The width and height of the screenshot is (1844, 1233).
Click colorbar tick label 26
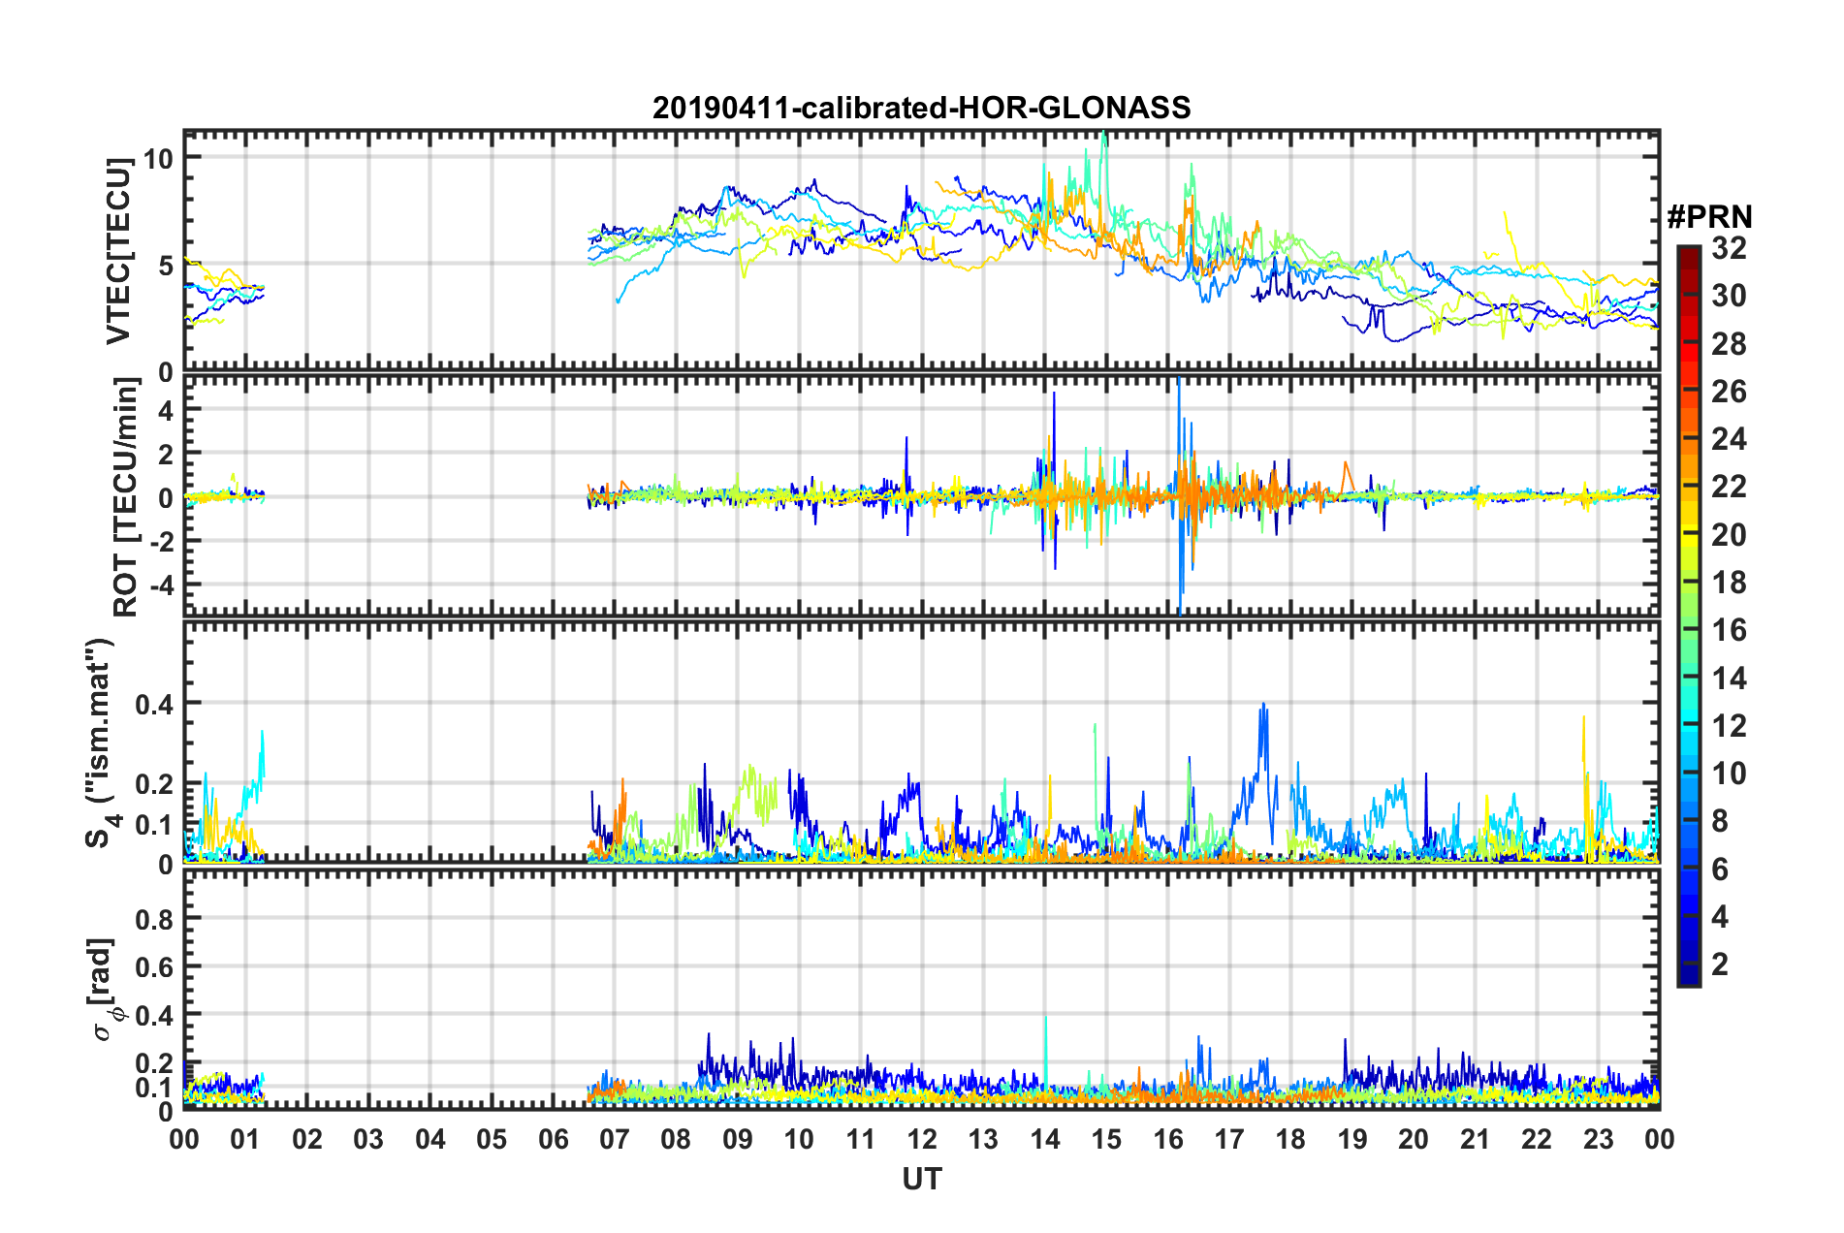[1729, 392]
